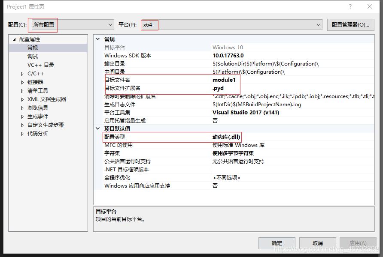
Task: Click the Windows SDK 版本 value 10.0.17763.0
Action: tap(228, 56)
